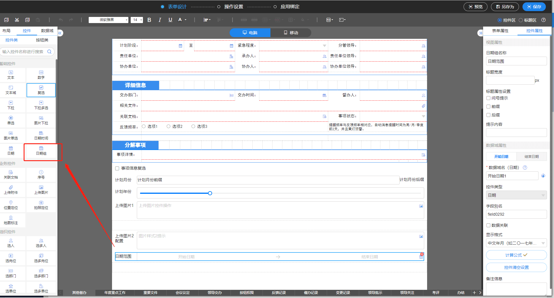Viewport: 554px width, 298px height.
Task: Select 选项1 radio for 反馈频率
Action: click(x=144, y=126)
